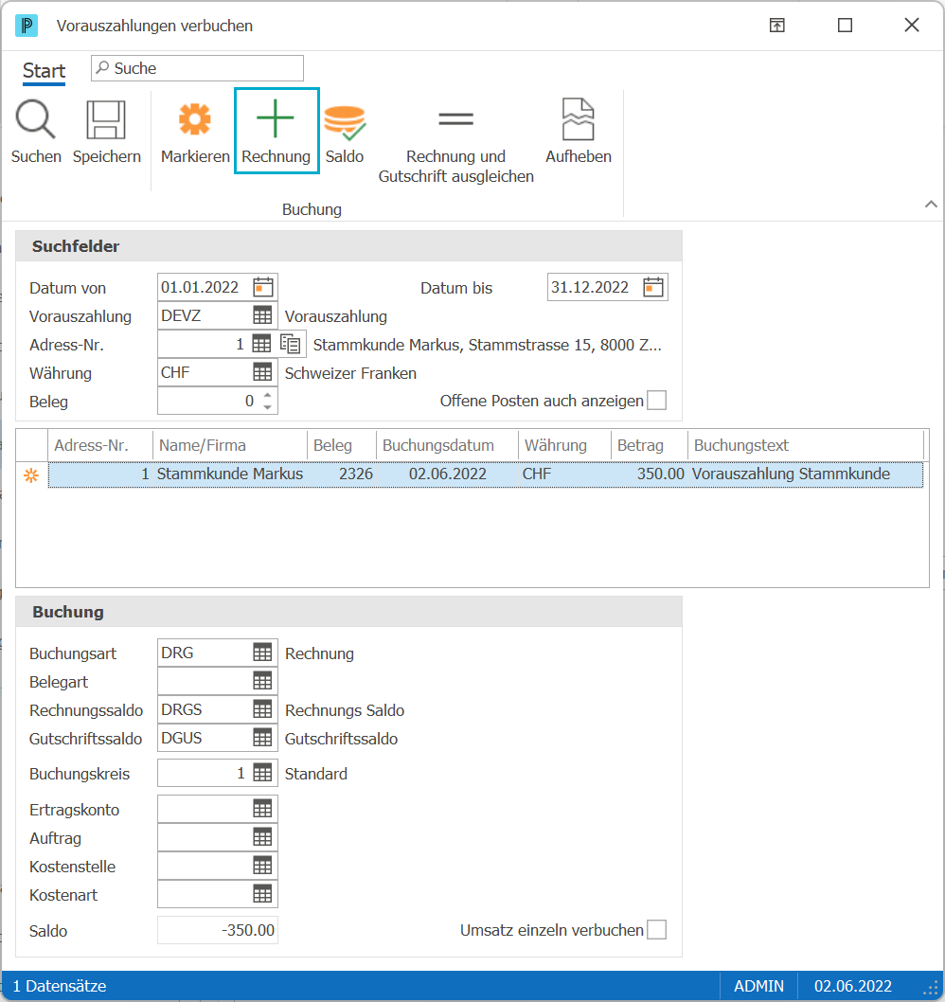
Task: Click the Suchen magnifier icon
Action: click(x=35, y=119)
